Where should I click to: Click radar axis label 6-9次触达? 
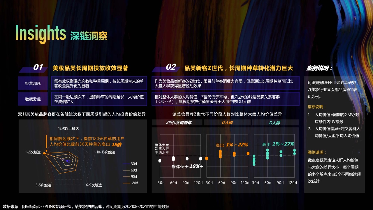94,185
